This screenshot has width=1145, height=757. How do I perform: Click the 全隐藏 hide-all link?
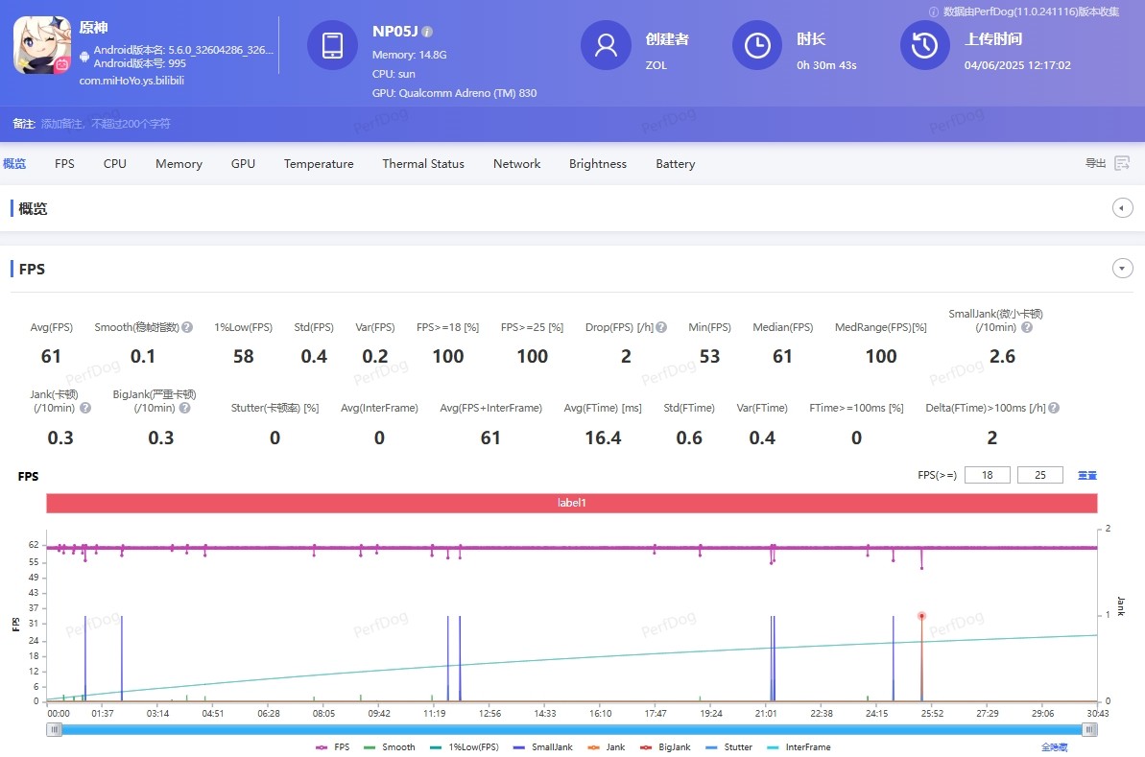1054,746
